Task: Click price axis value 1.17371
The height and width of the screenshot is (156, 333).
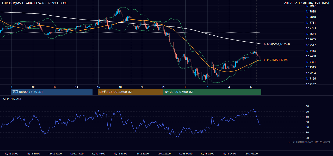Action: click(311, 62)
